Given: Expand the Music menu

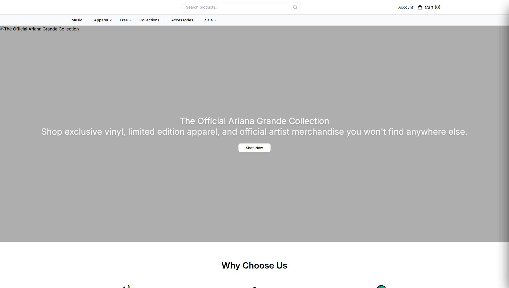Looking at the screenshot, I should tap(79, 20).
